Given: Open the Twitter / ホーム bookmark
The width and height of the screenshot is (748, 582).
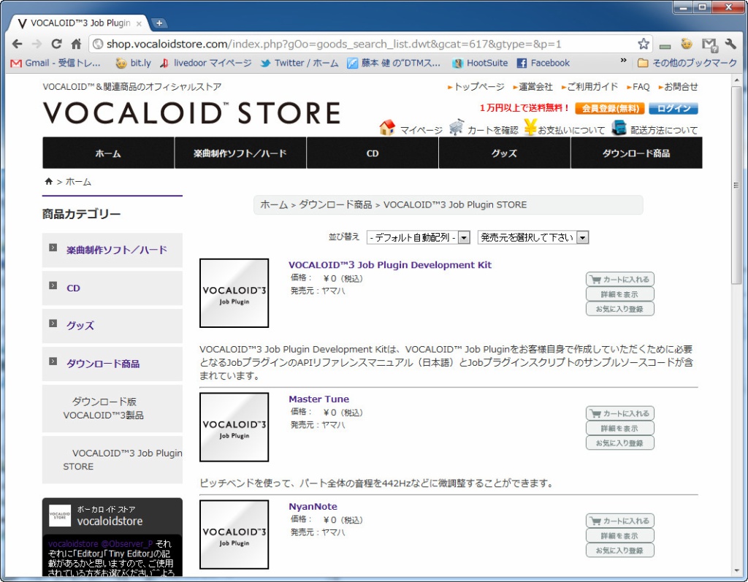Looking at the screenshot, I should pyautogui.click(x=299, y=63).
